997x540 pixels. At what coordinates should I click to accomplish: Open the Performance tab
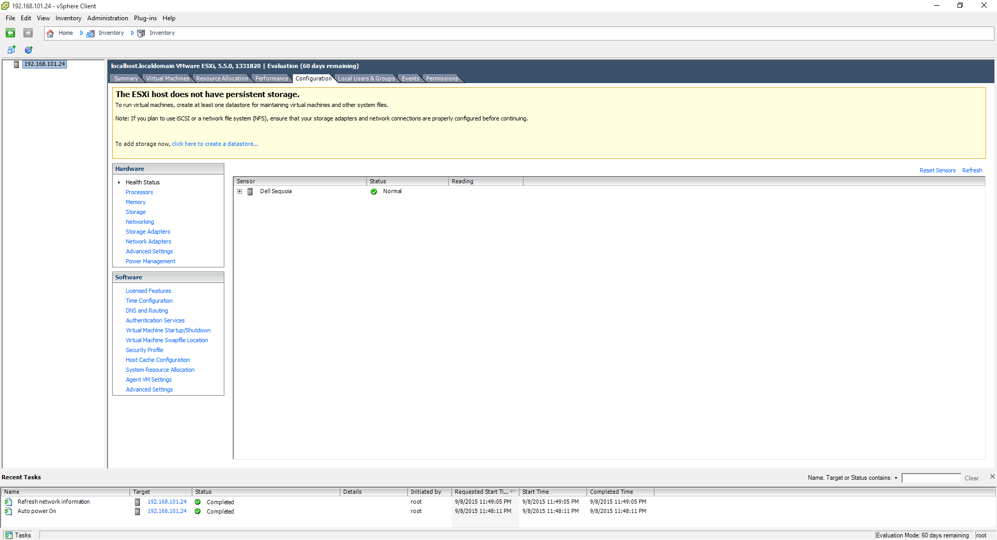pos(271,78)
